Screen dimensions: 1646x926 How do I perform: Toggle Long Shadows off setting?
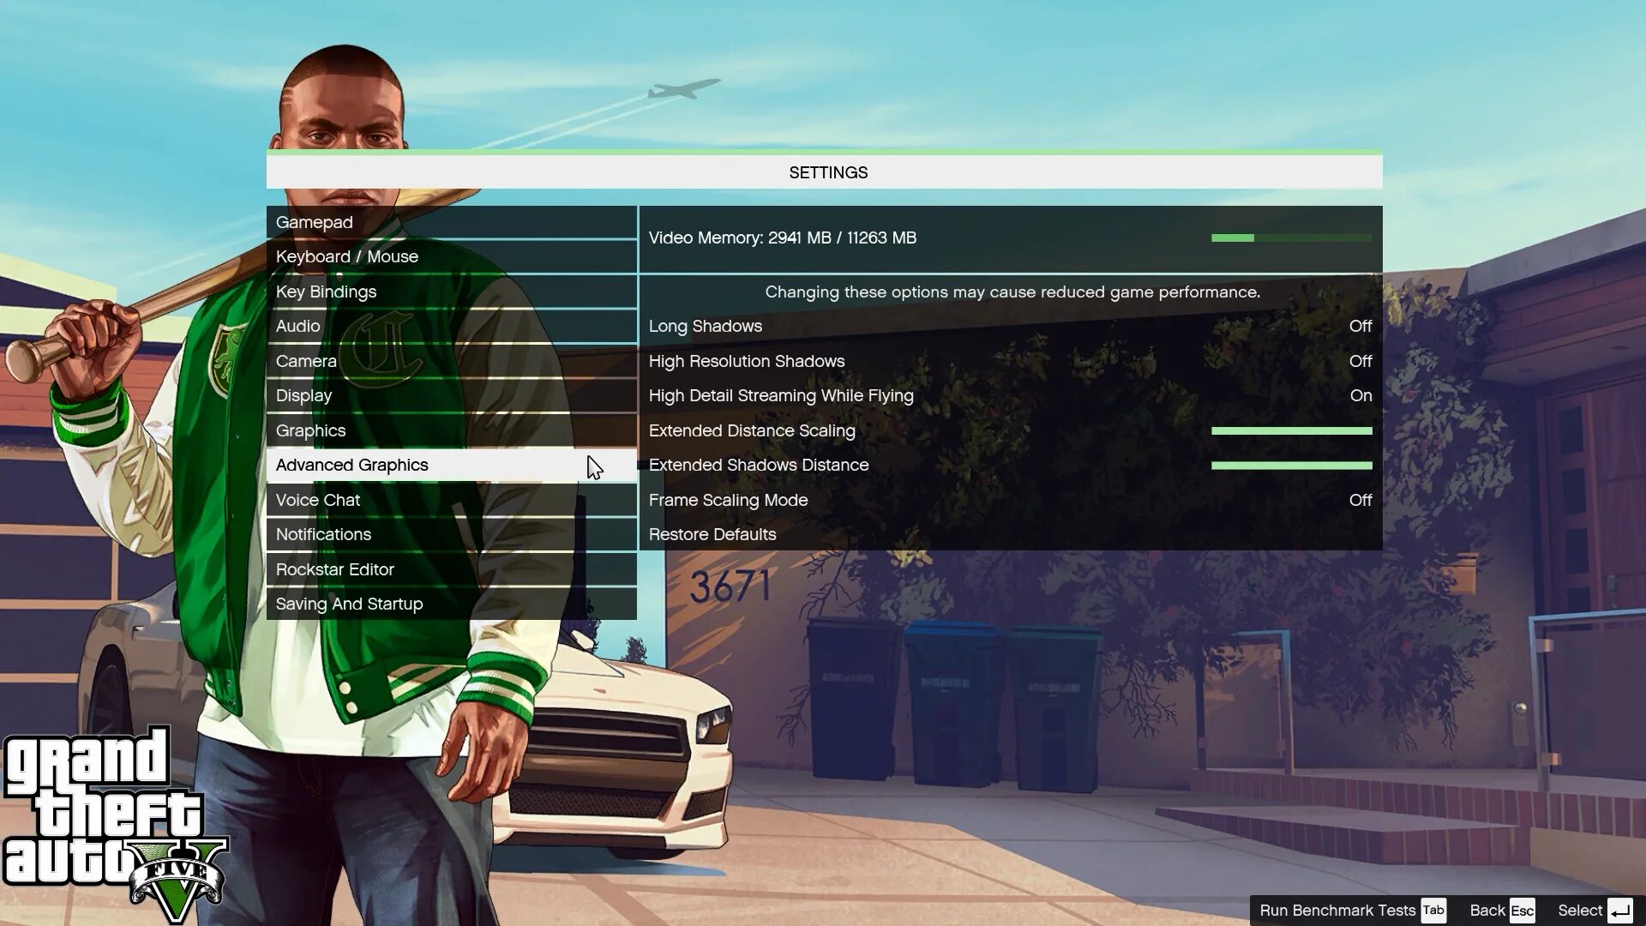[1360, 326]
